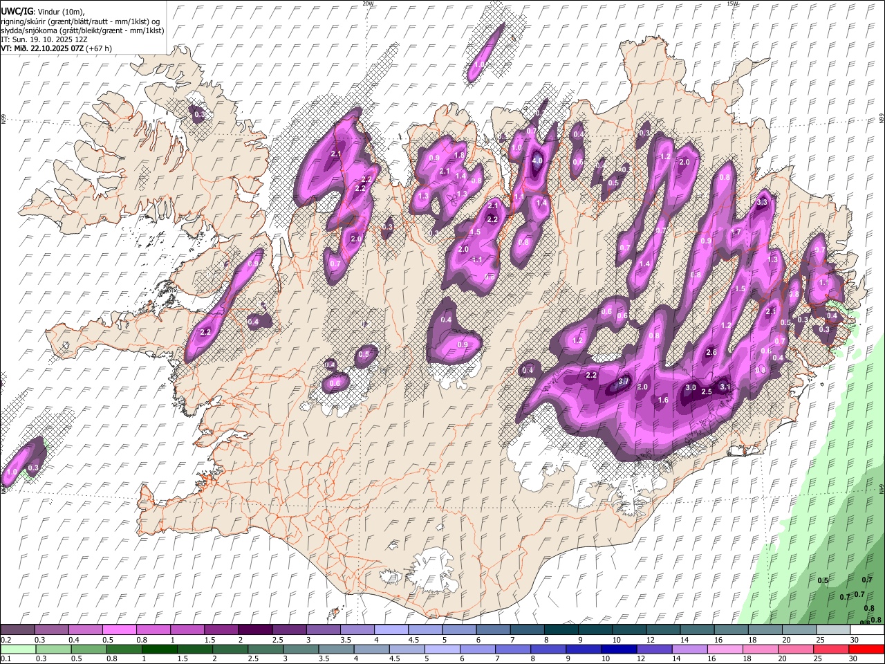Click the bottom legend swatch between 0.5 and 0.8
885x664 pixels.
[x=89, y=649]
